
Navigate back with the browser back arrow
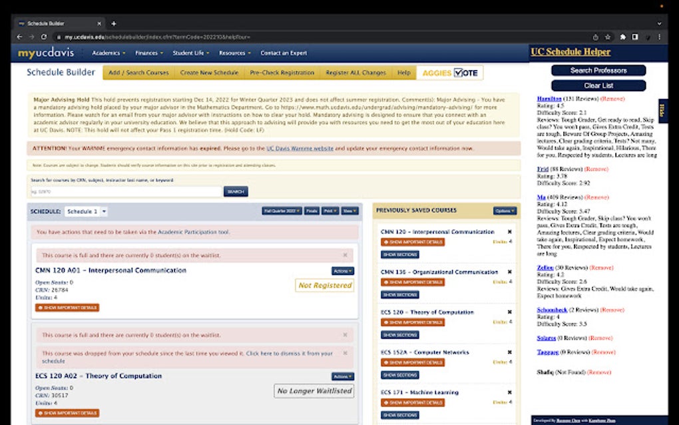point(19,37)
